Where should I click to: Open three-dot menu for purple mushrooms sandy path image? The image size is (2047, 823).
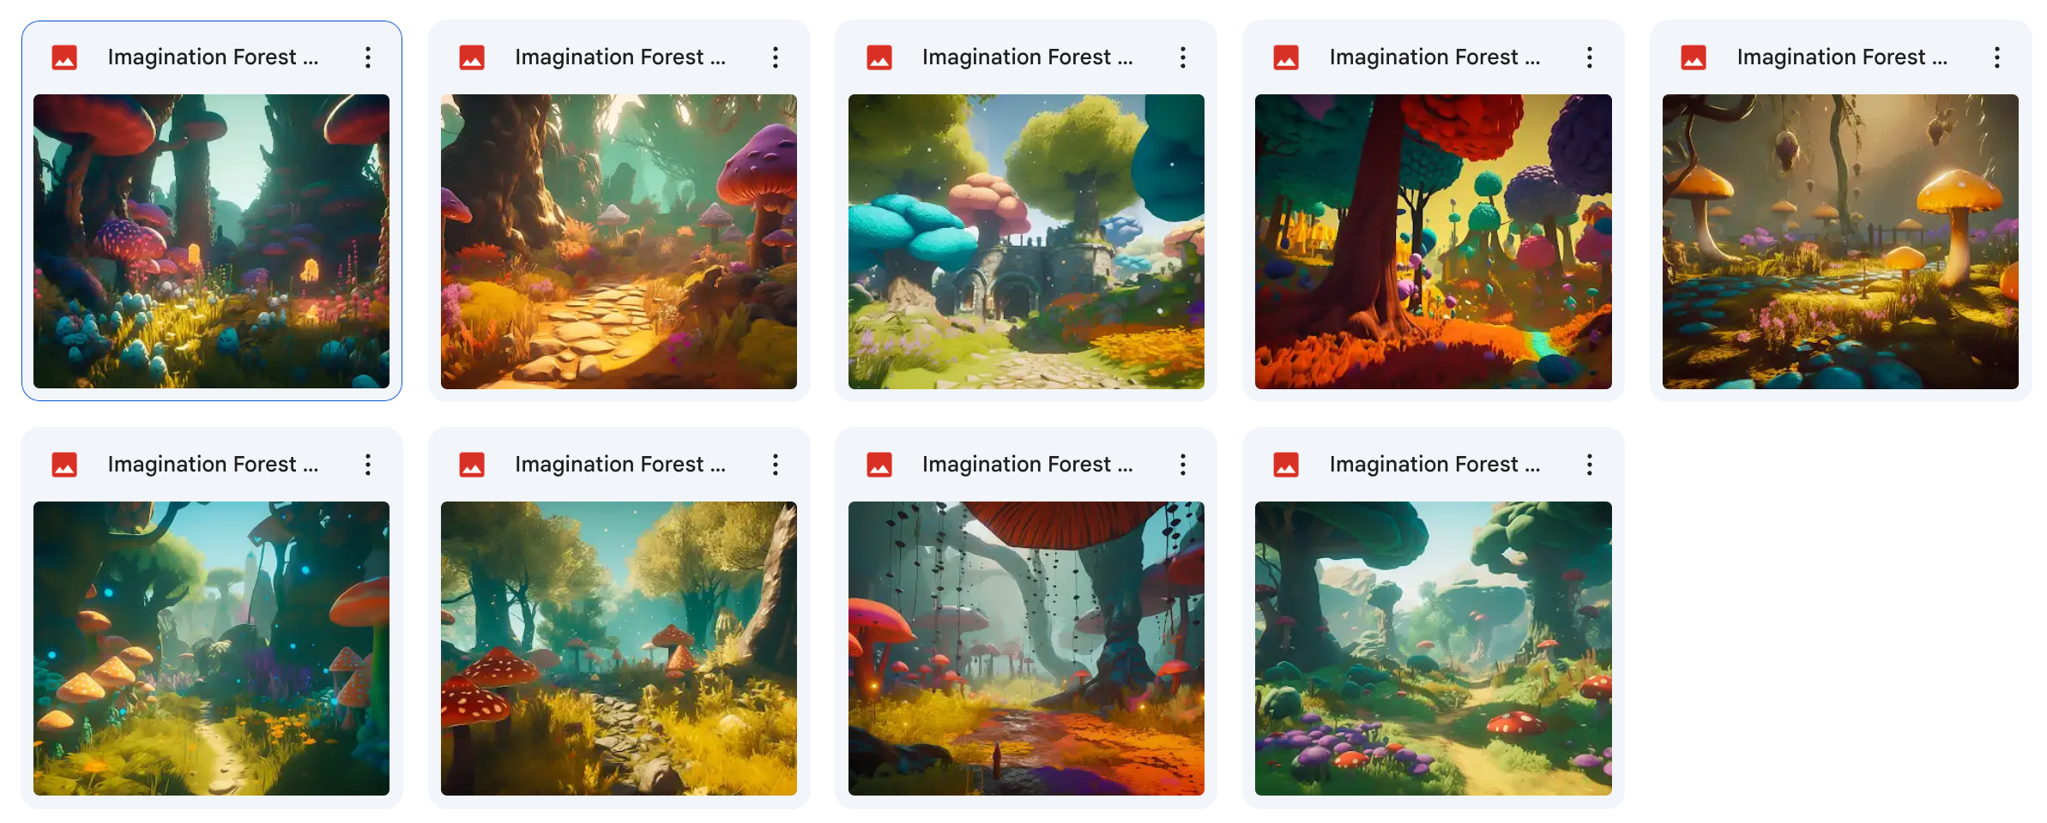pos(1590,465)
